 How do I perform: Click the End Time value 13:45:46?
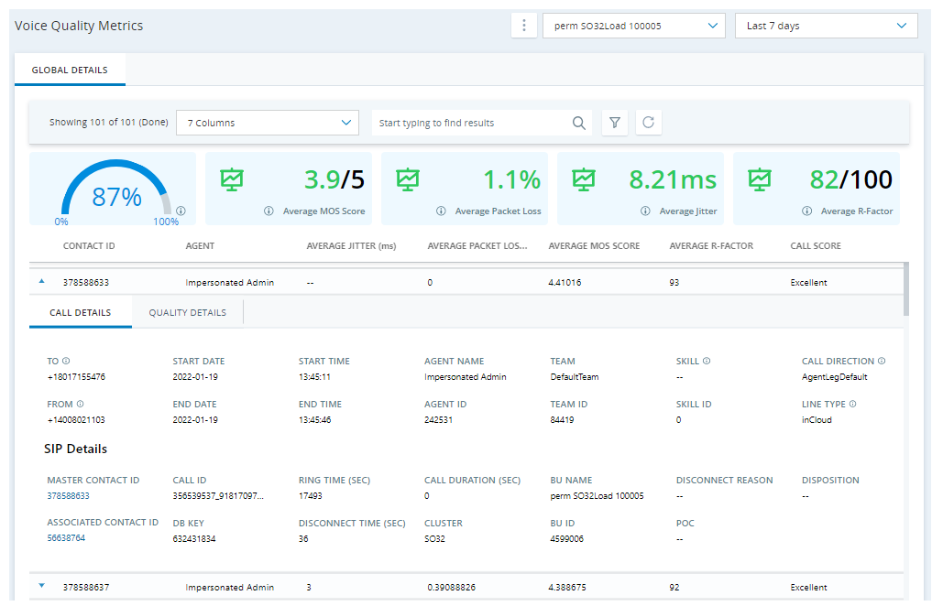pos(315,419)
